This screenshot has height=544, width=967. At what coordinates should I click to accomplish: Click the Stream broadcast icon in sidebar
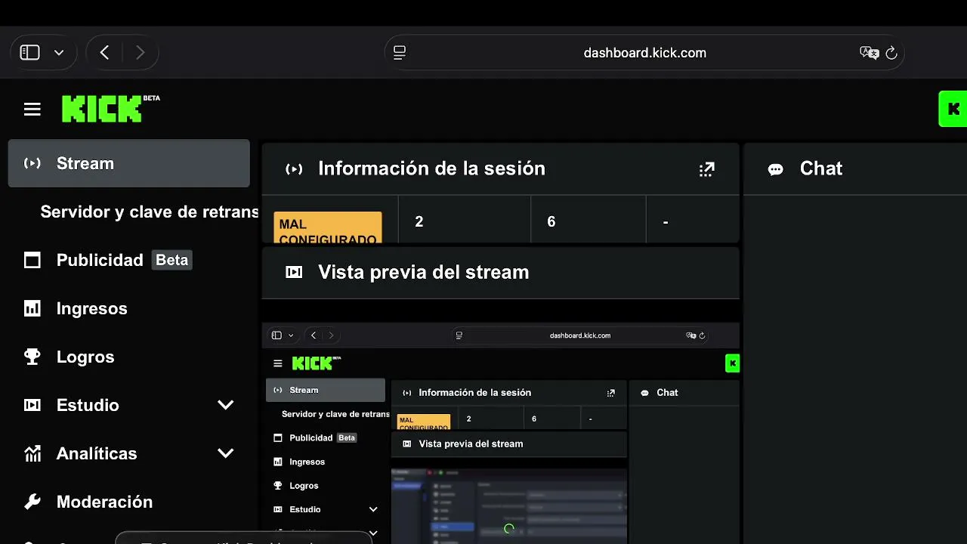click(32, 163)
